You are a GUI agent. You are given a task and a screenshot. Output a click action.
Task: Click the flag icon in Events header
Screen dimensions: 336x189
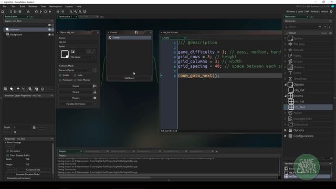(136, 33)
